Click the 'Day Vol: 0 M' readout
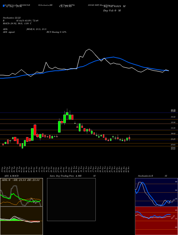This screenshot has width=178, height=235. 112,10
